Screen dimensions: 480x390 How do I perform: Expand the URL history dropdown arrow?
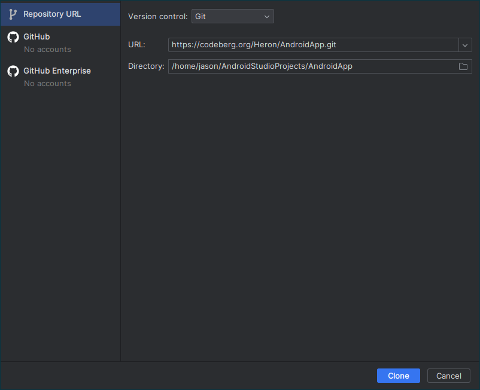point(465,45)
